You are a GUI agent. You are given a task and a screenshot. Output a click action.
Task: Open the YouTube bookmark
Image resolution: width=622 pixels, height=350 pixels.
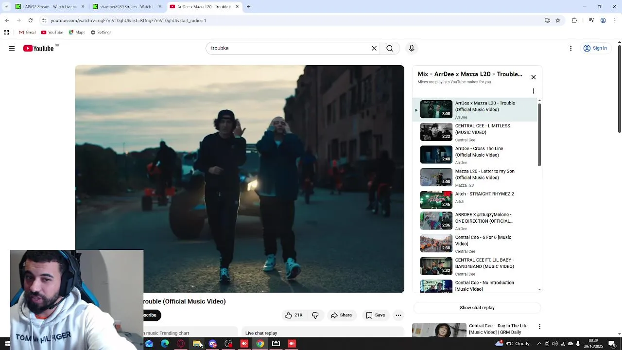coord(52,33)
